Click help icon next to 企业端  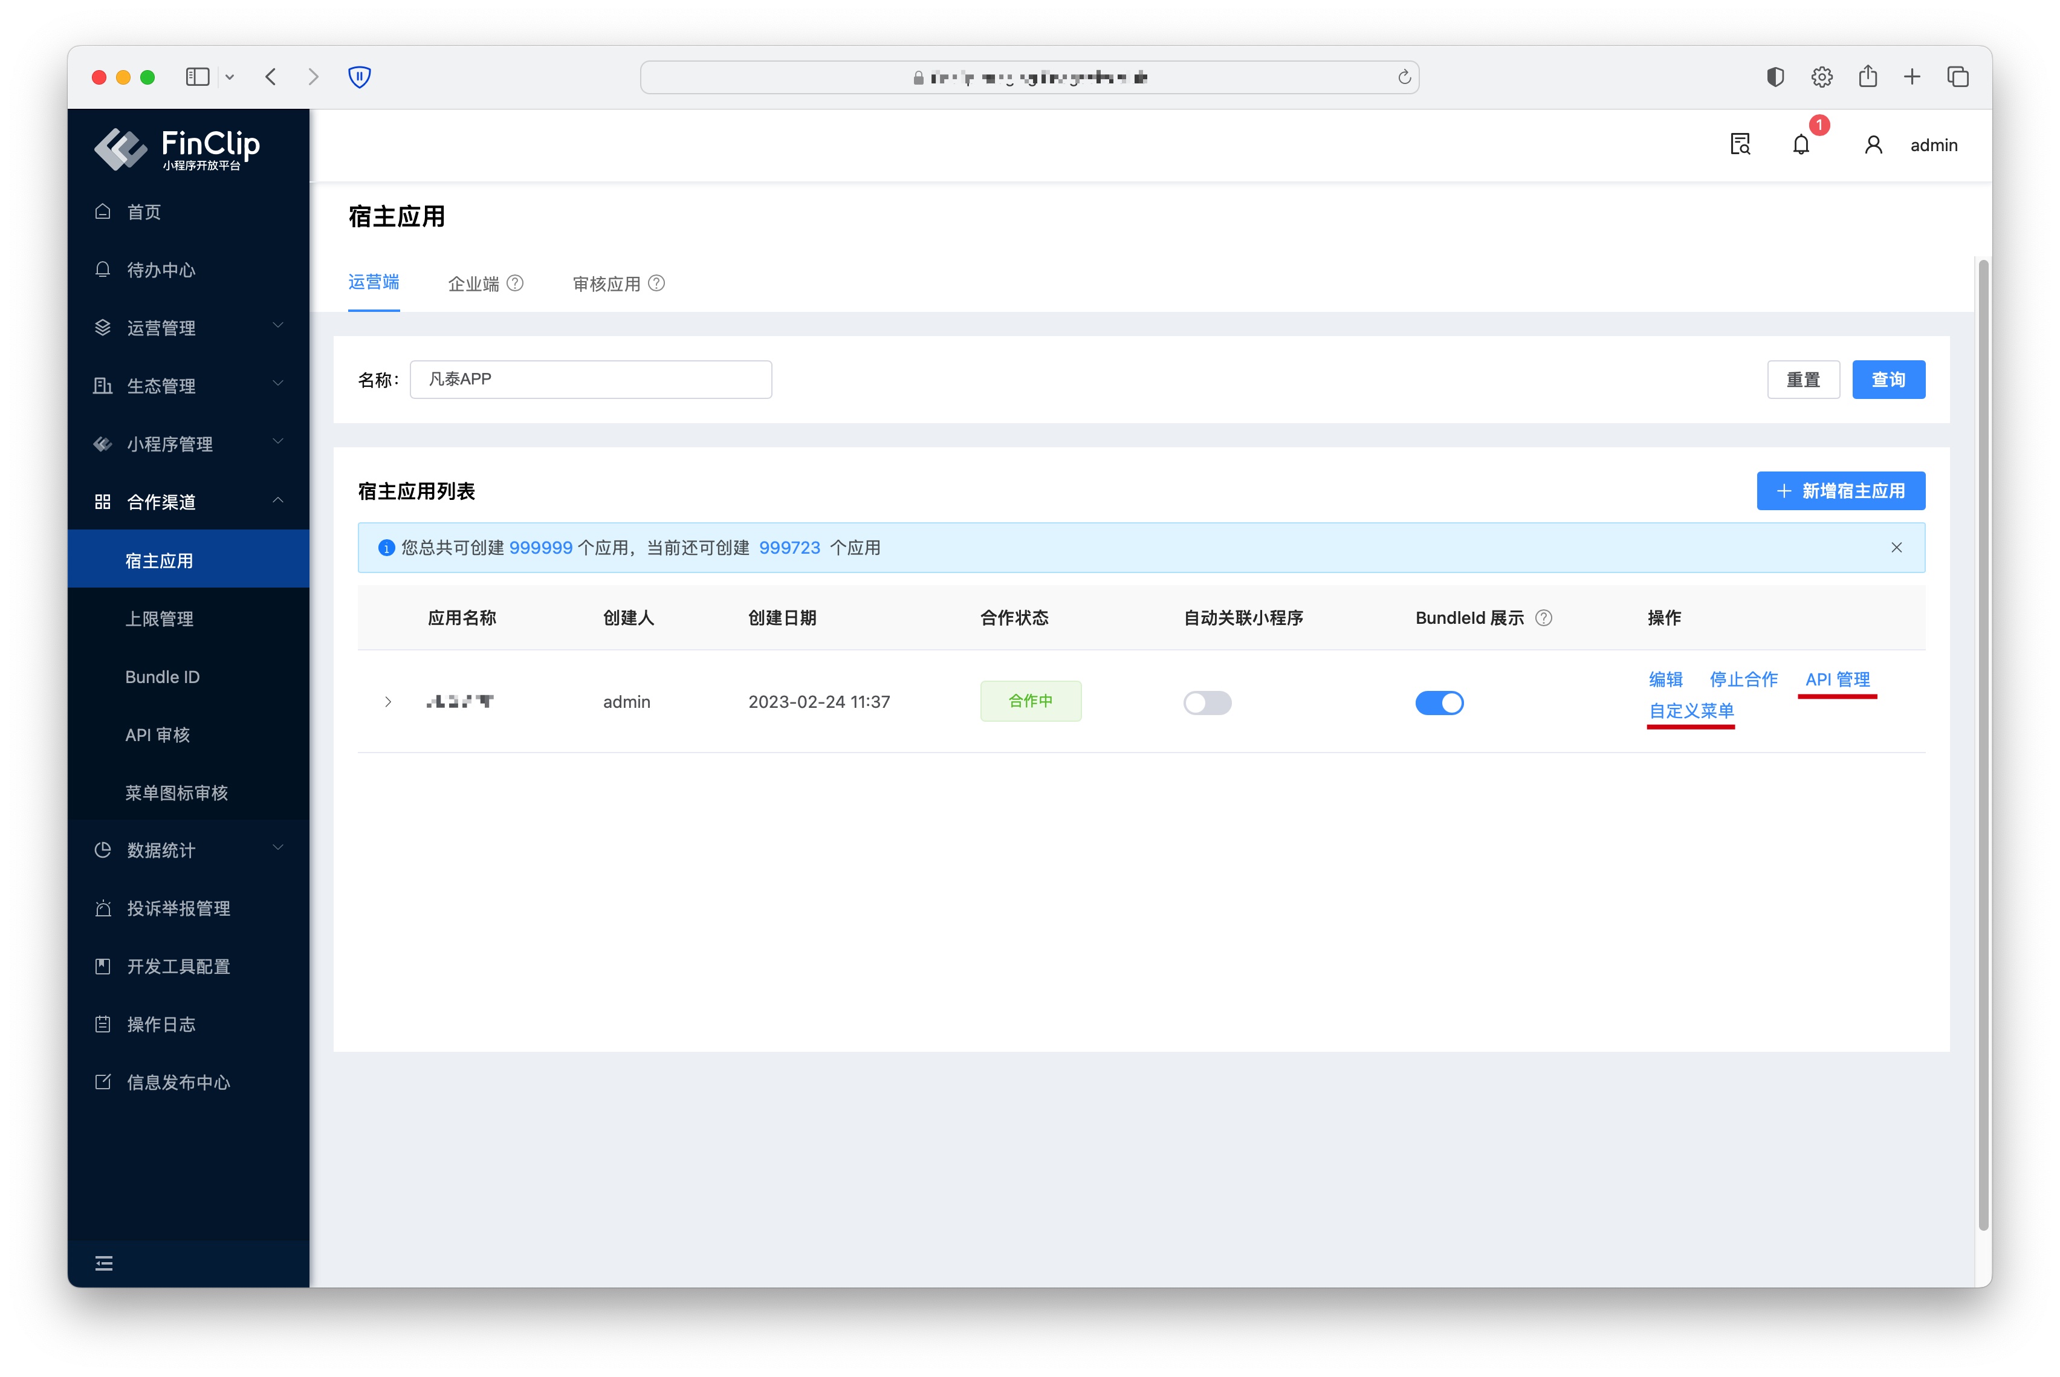(x=516, y=283)
